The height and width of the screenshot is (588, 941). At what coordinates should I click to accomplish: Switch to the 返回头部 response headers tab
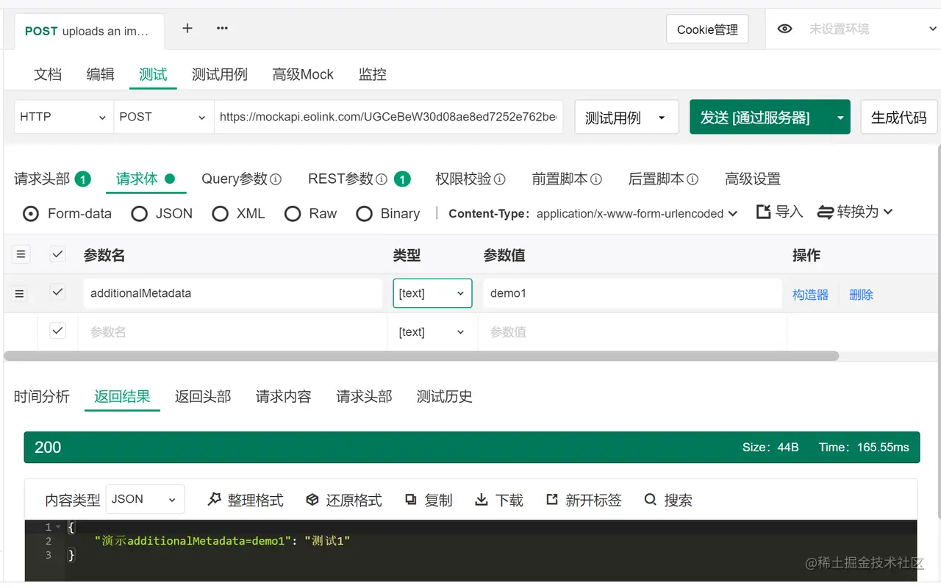coord(203,396)
